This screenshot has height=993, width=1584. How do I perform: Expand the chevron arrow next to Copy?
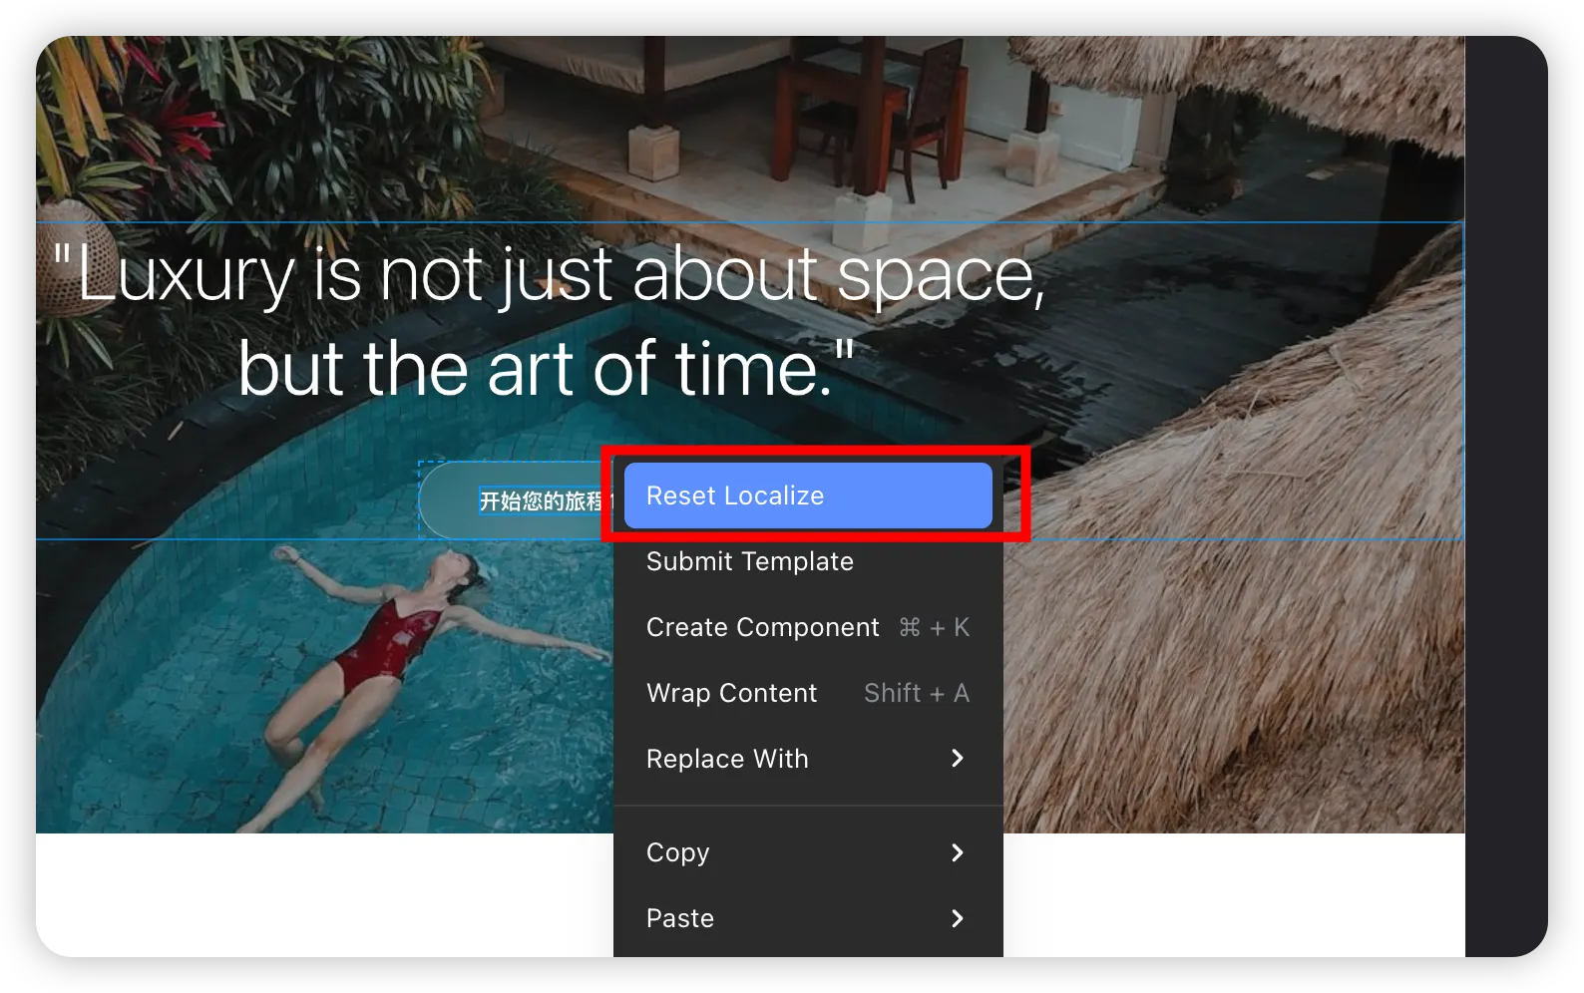pos(958,852)
